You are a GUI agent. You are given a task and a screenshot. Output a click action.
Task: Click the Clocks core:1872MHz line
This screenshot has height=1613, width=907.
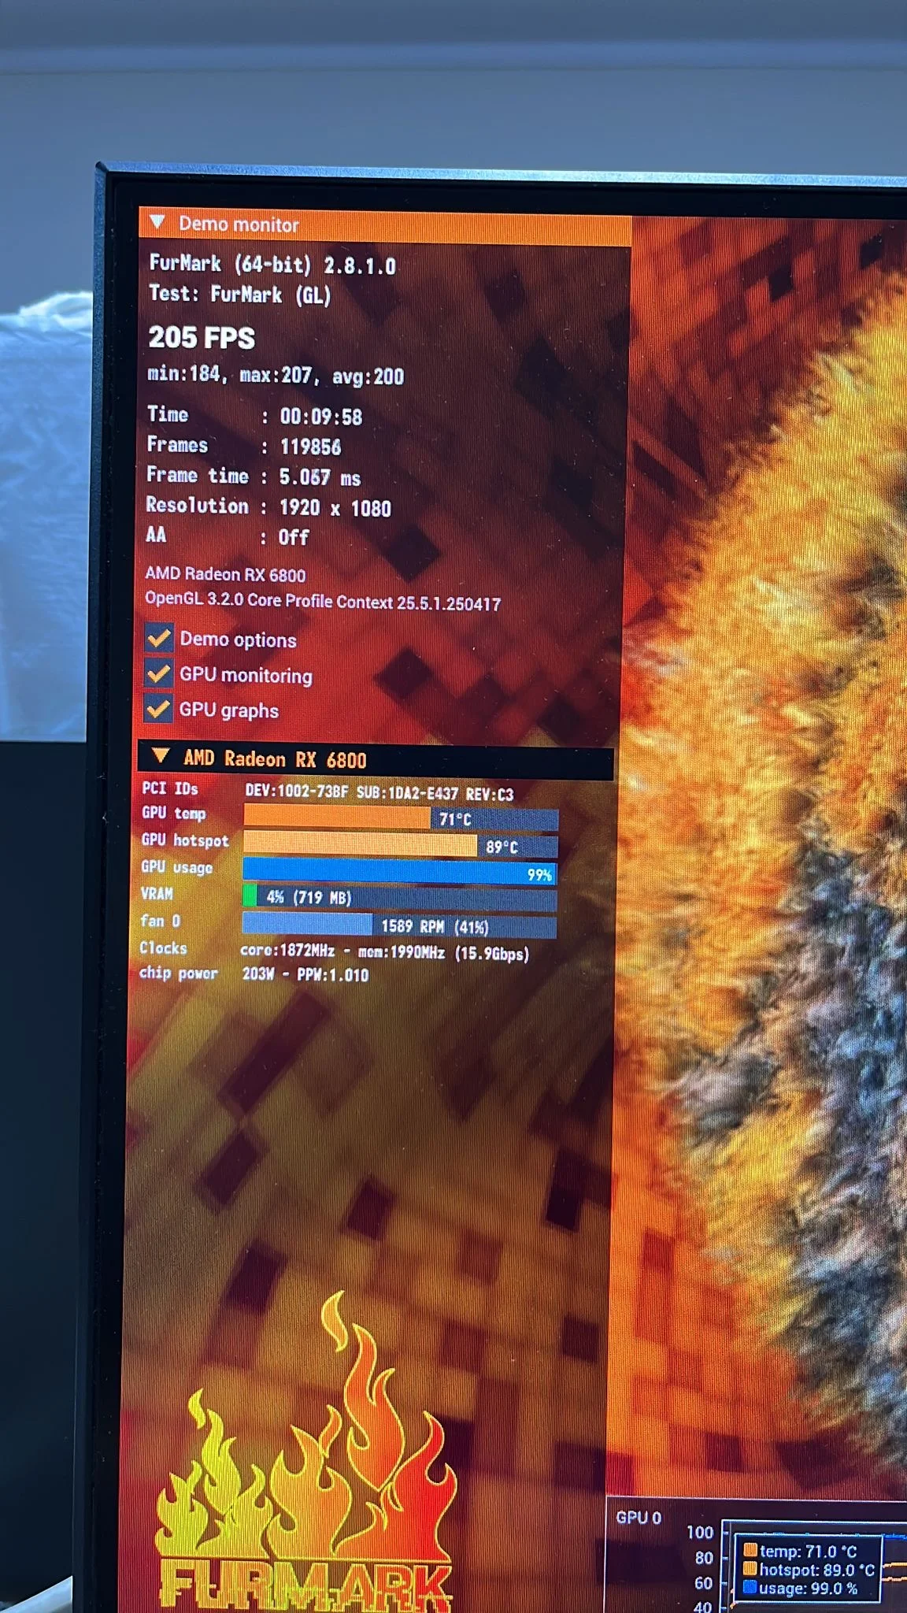click(x=335, y=951)
